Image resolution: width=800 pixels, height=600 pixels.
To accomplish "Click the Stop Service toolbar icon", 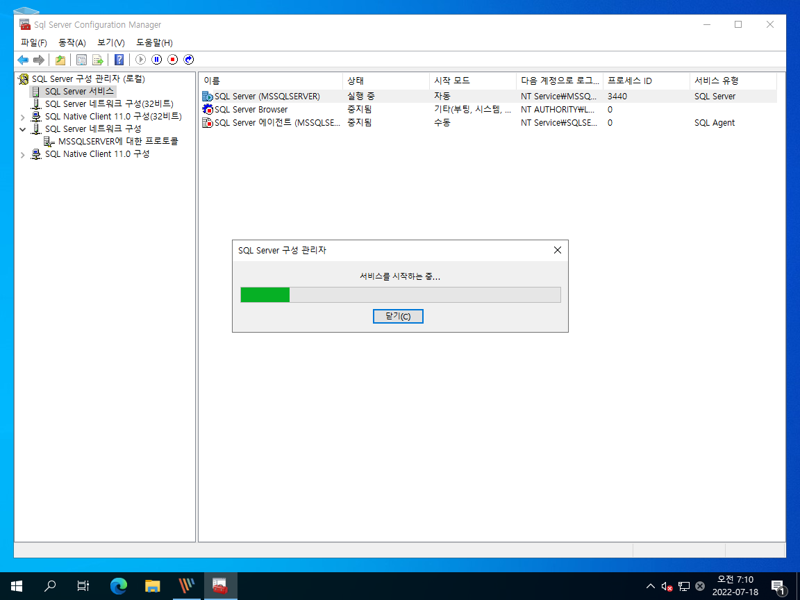I will click(173, 60).
